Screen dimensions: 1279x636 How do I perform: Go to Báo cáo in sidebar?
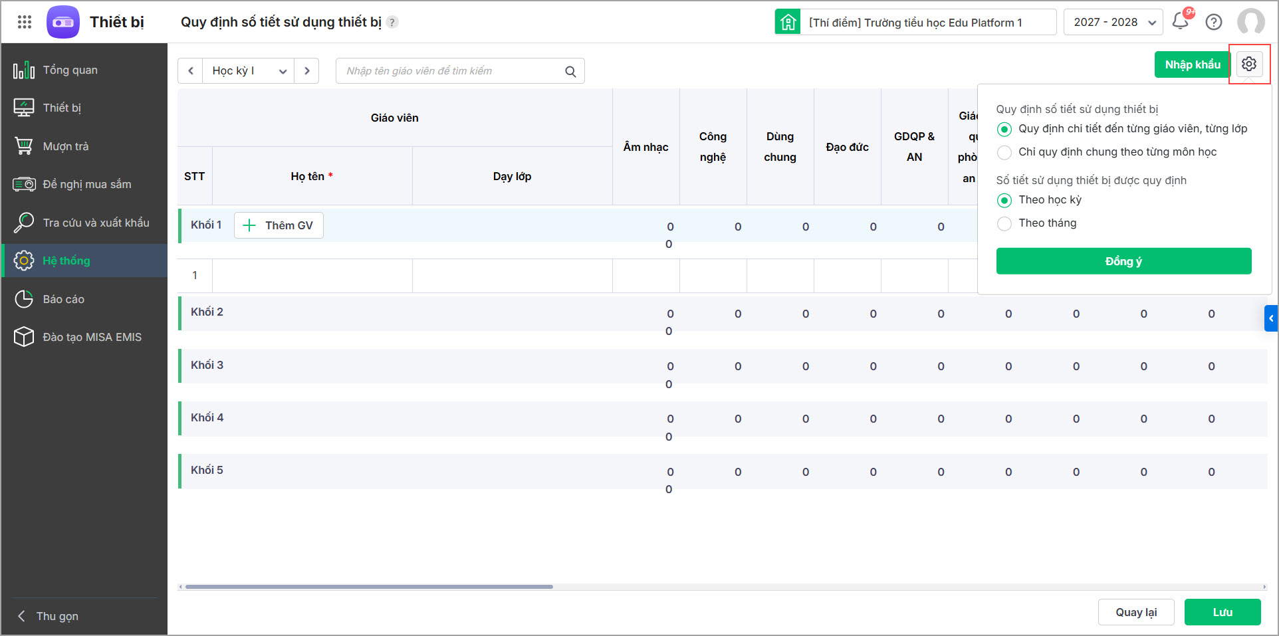click(x=63, y=299)
